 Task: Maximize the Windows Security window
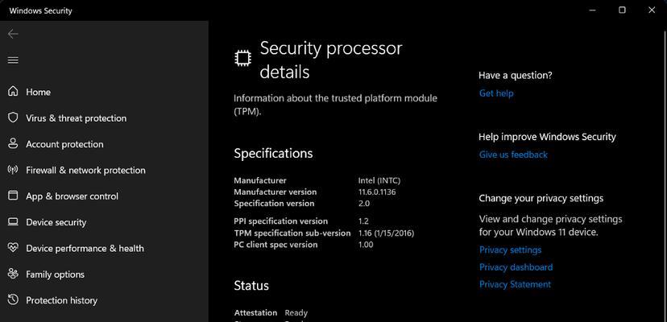click(622, 10)
